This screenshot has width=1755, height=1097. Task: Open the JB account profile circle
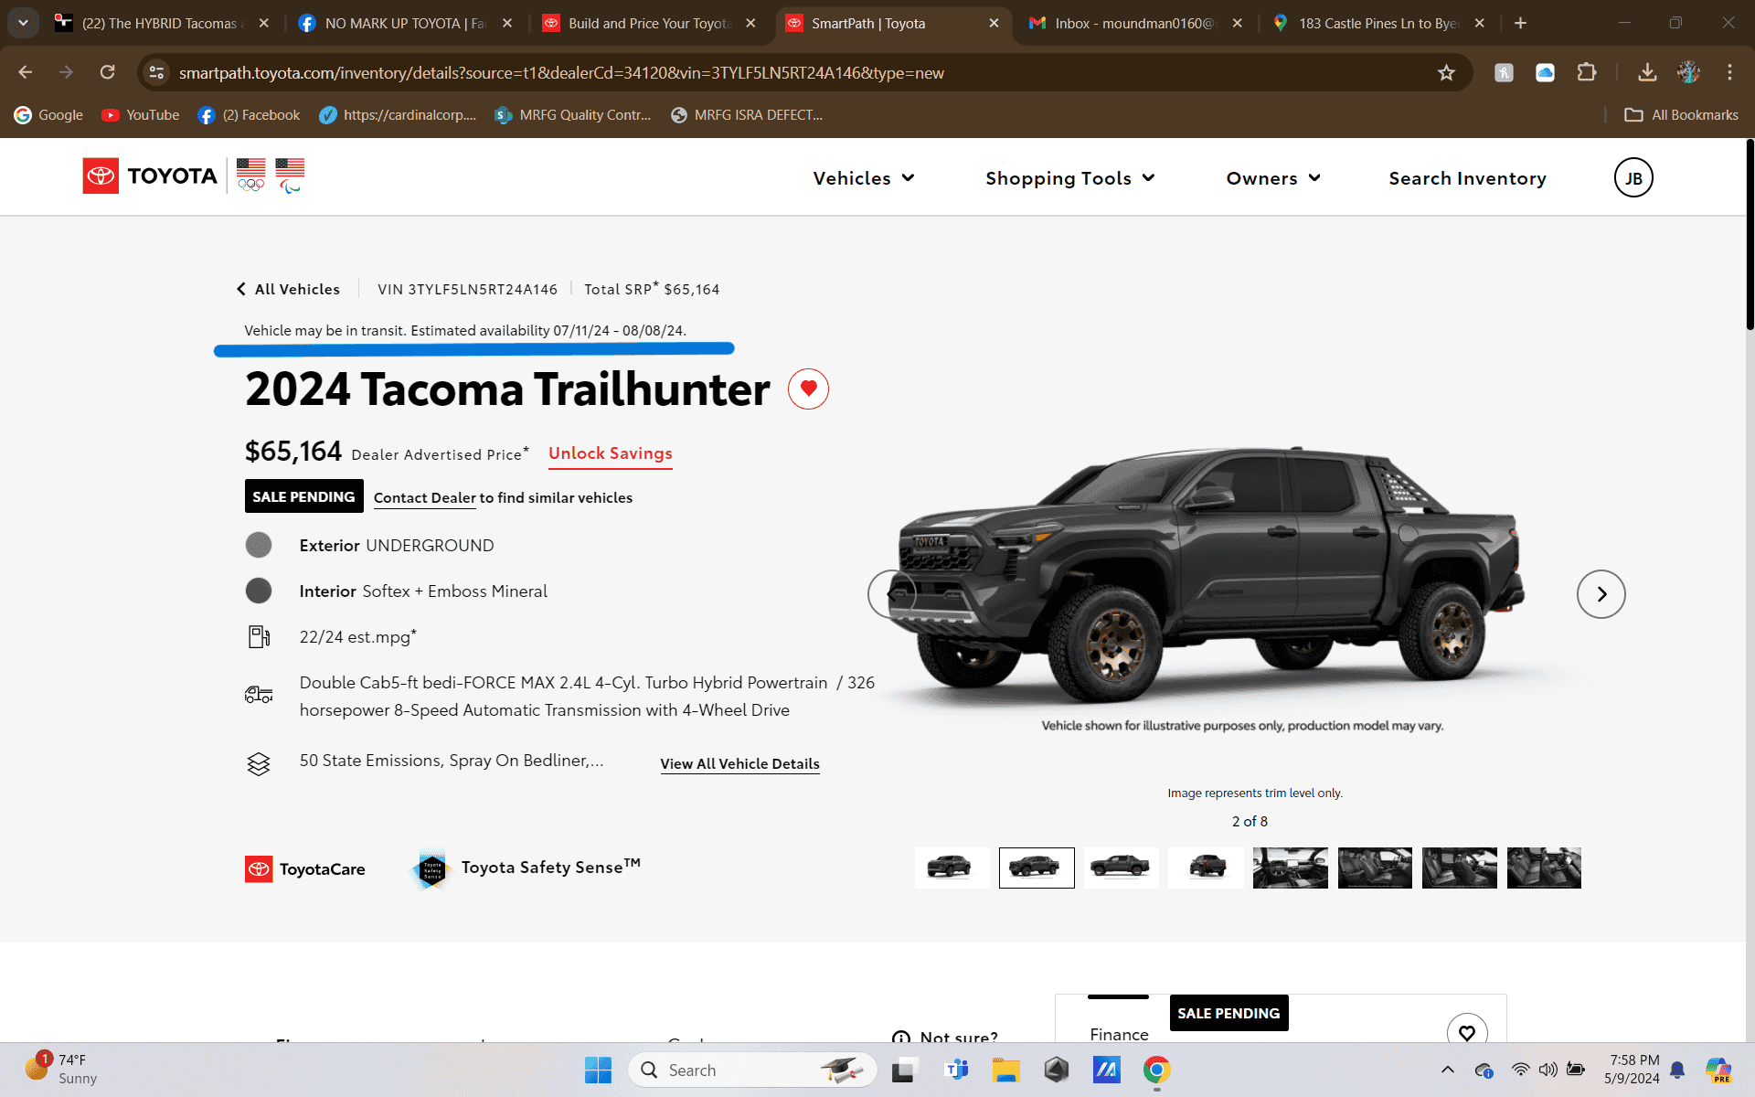point(1633,178)
